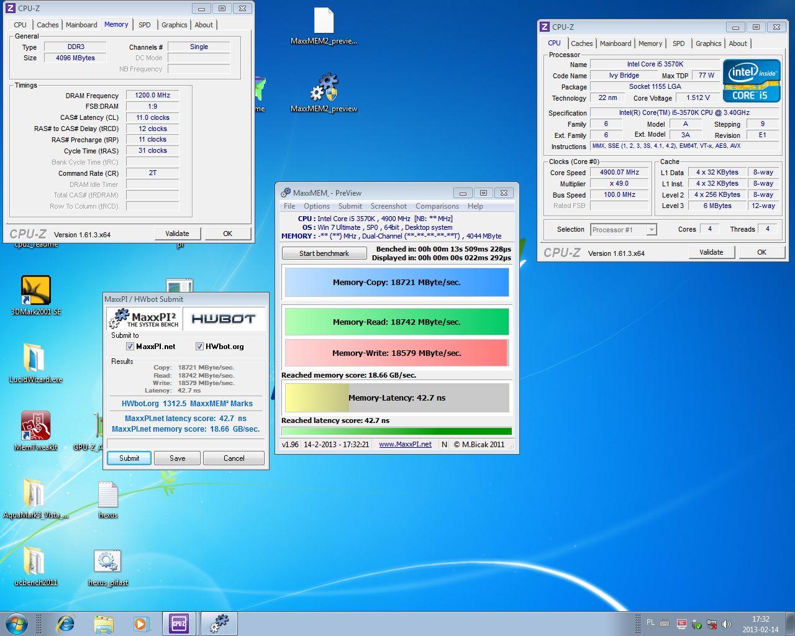
Task: Click the Memory-Copy blue result bar
Action: [397, 282]
